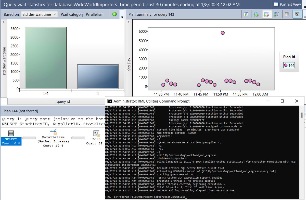Image resolution: width=306 pixels, height=200 pixels.
Task: Select the outlier data point near 6000
Action: (x=222, y=33)
